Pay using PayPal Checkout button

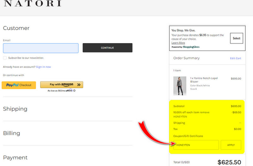click(x=19, y=85)
